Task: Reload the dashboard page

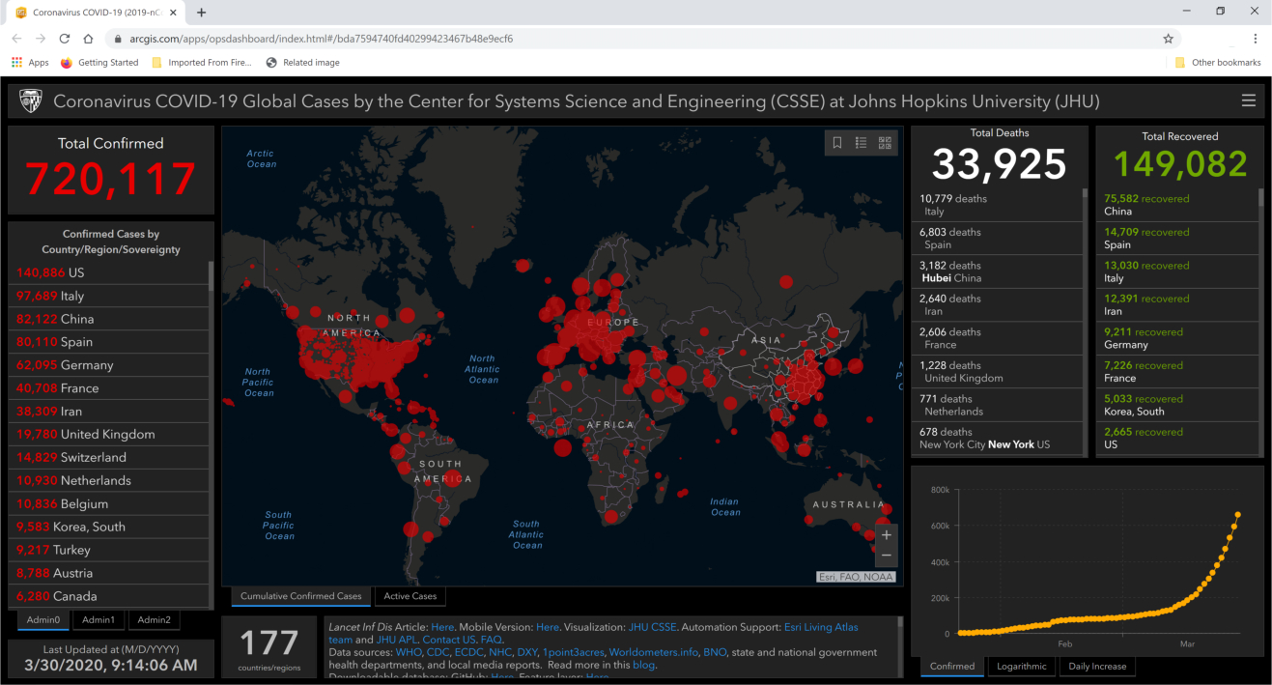Action: [65, 39]
